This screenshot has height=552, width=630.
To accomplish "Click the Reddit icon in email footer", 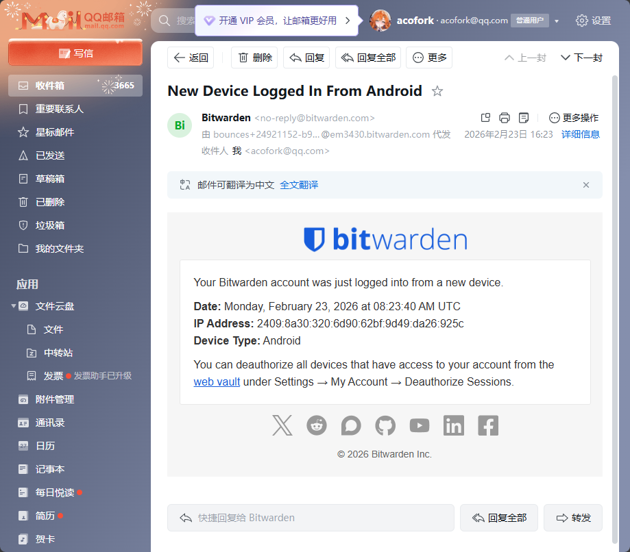I will tap(317, 425).
